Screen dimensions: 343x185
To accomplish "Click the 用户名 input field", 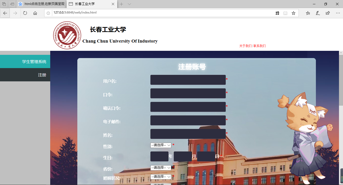I will tap(188, 80).
